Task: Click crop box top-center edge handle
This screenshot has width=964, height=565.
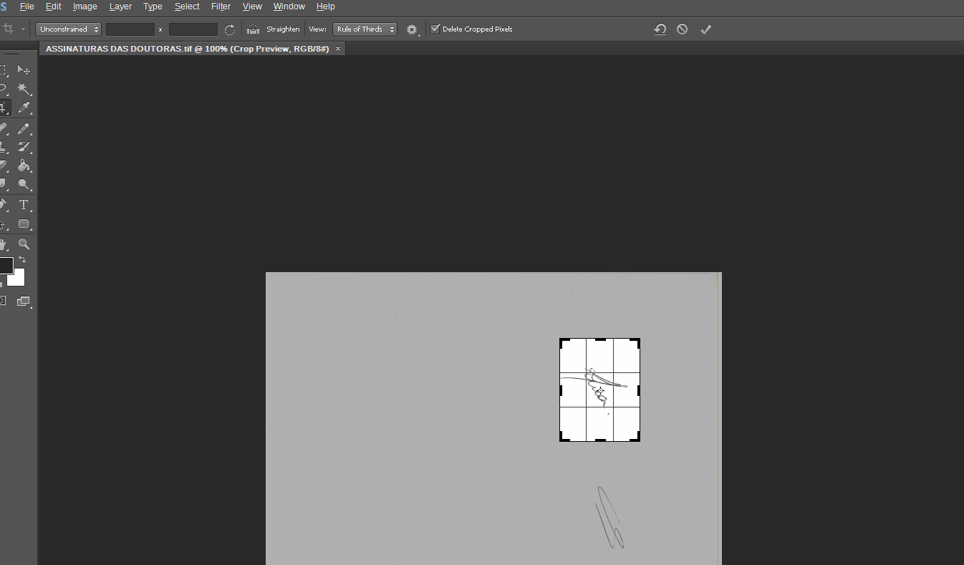Action: coord(600,339)
